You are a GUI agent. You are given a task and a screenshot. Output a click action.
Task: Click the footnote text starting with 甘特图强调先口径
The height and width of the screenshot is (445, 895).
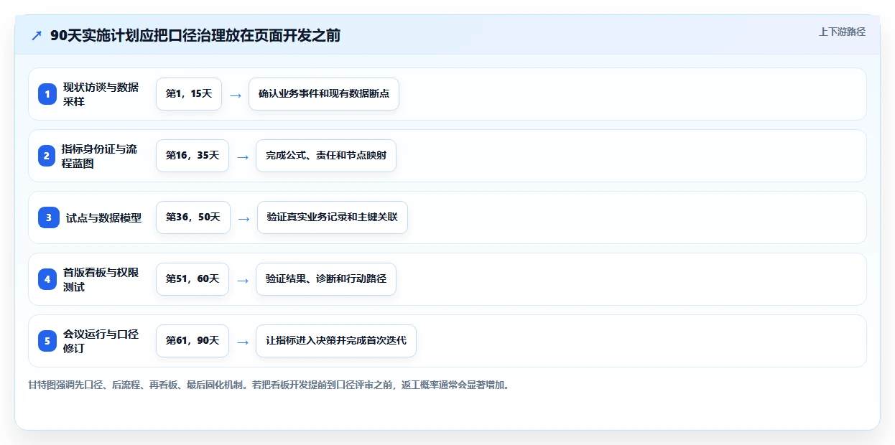269,385
